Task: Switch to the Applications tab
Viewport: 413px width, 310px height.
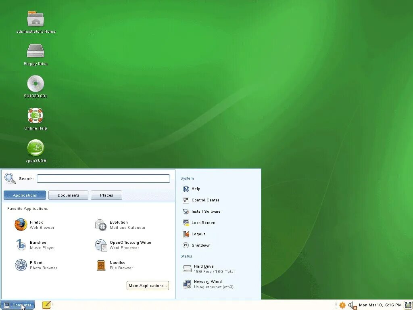Action: [x=25, y=195]
